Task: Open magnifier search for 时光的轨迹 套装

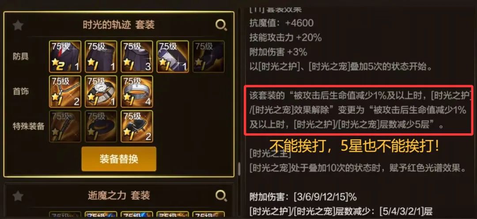Action: (221, 25)
